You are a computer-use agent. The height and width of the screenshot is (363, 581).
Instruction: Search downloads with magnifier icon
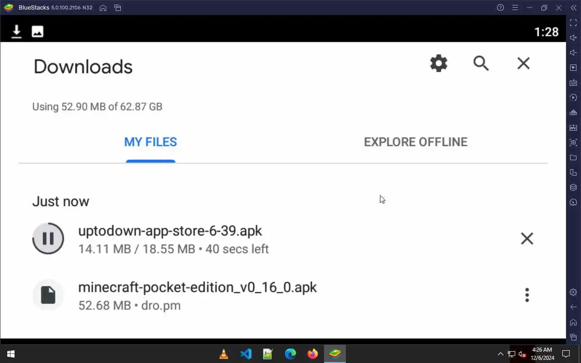pos(481,64)
